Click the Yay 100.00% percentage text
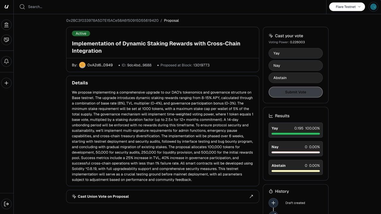Viewport: 381px width, 214px height. [x=312, y=128]
